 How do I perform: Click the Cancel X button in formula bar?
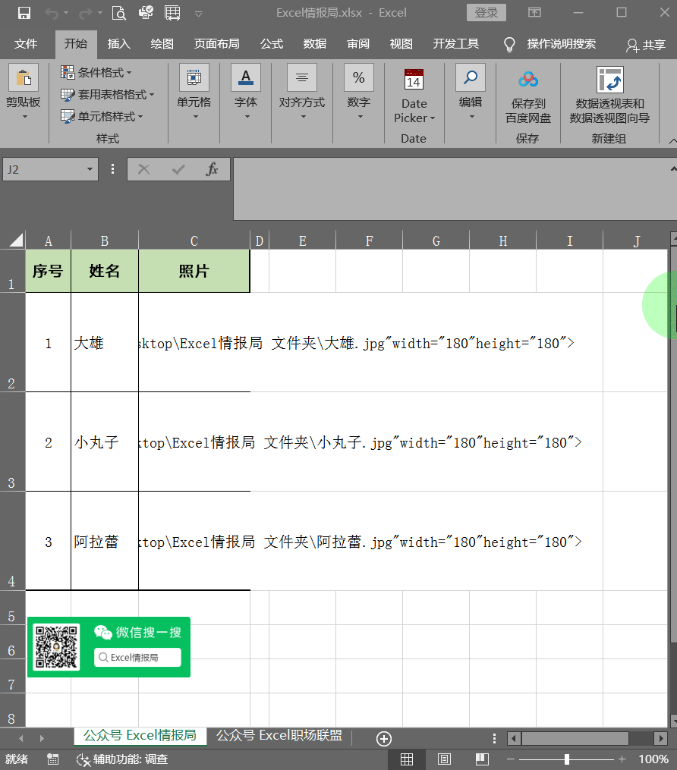pyautogui.click(x=144, y=169)
